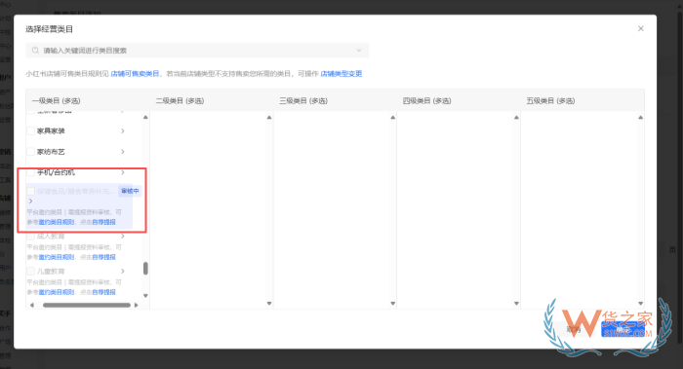
Task: Select the 家纺布艺 category label
Action: (x=51, y=152)
